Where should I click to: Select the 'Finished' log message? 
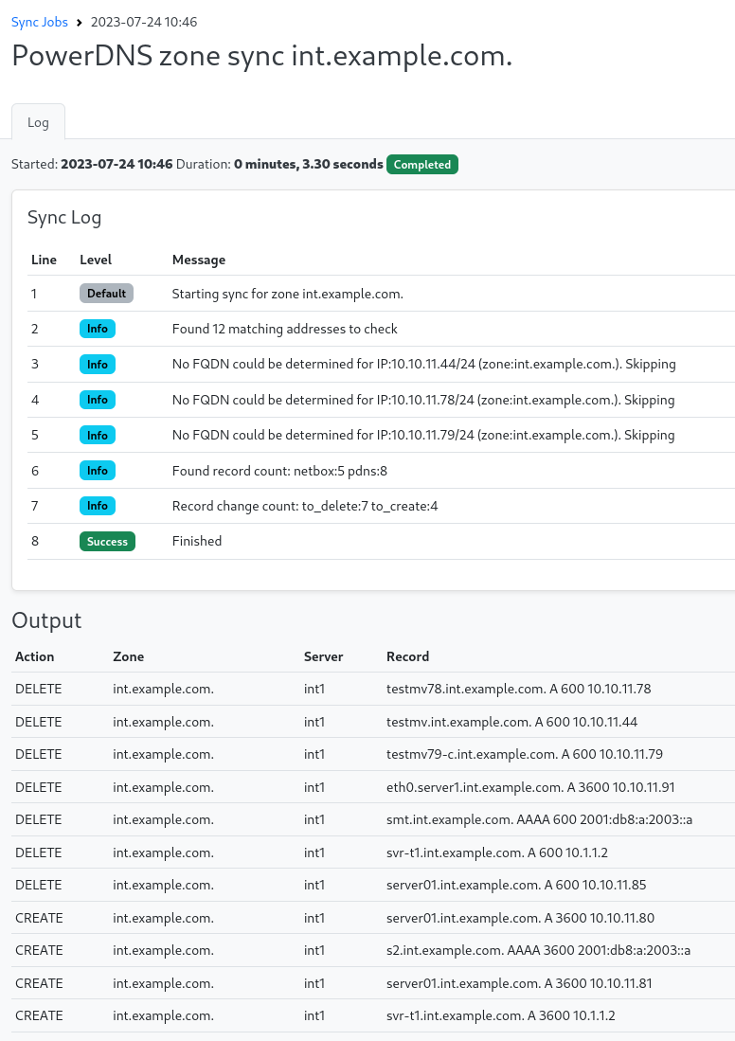coord(196,541)
